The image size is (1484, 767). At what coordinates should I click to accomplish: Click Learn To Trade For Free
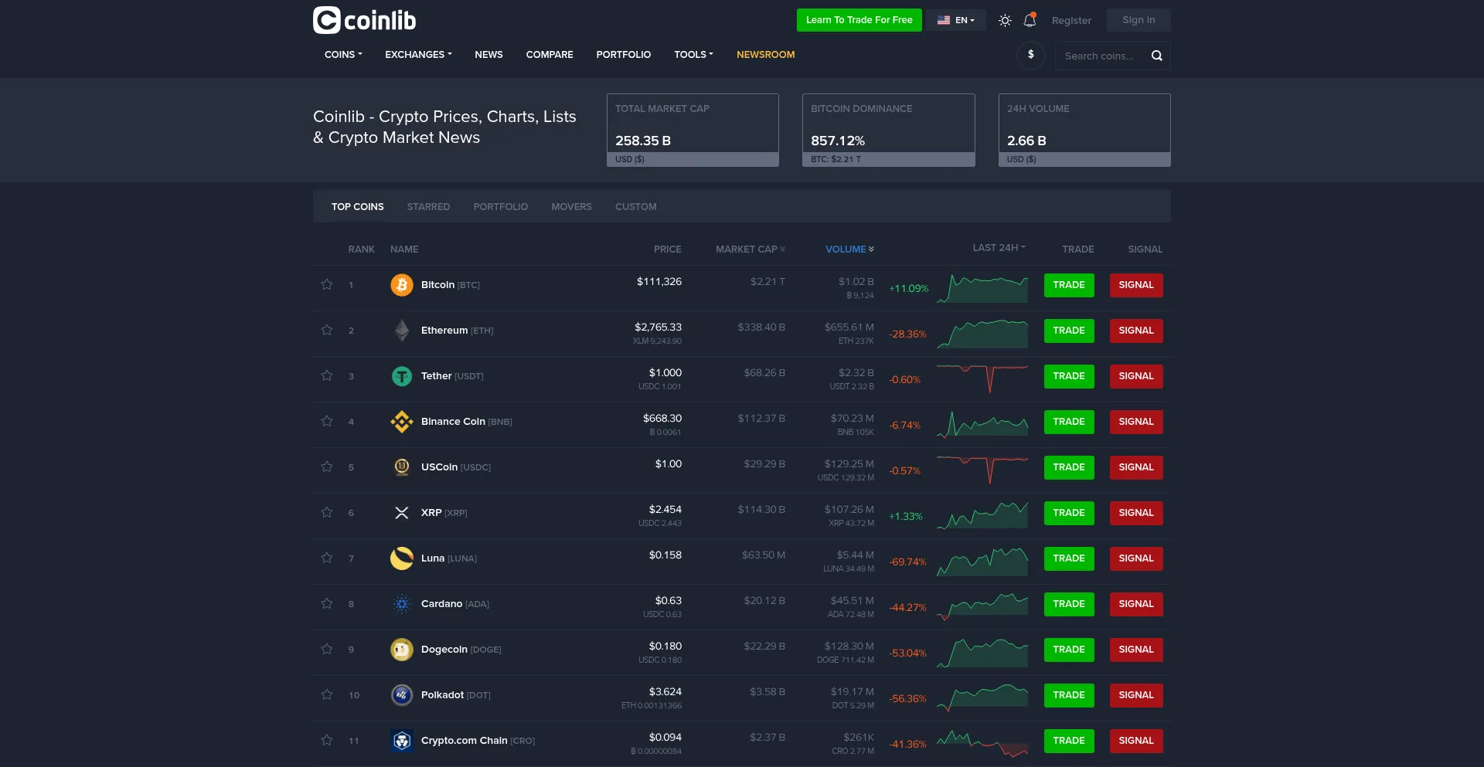[x=859, y=20]
